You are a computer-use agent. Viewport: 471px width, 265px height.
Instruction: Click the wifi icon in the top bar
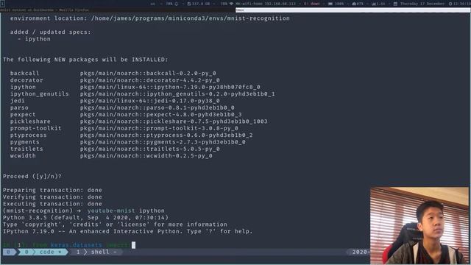click(x=231, y=4)
